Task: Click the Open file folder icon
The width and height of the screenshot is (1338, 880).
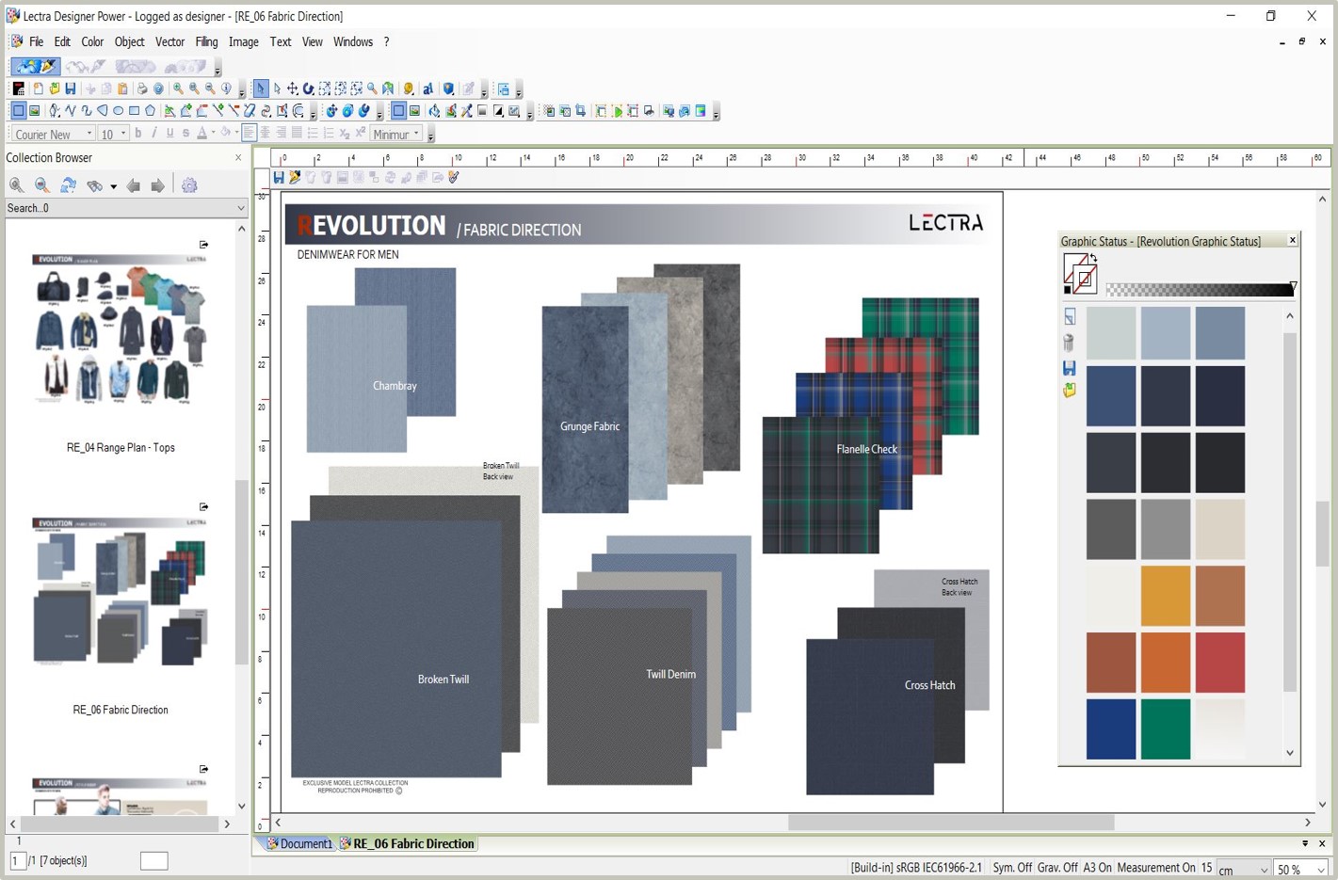Action: coord(55,88)
